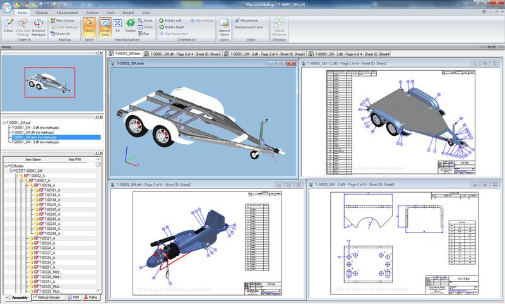The width and height of the screenshot is (505, 304).
Task: Collapse the T-00001_SM assembly node
Action: click(11, 171)
